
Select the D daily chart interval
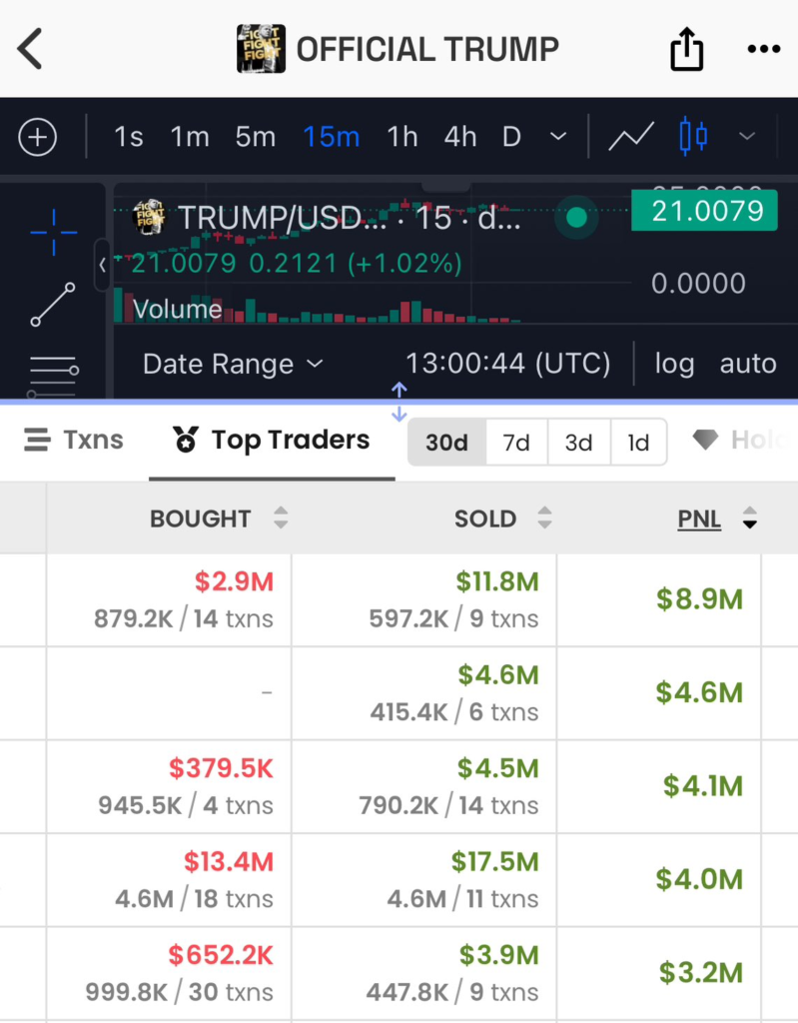[511, 137]
